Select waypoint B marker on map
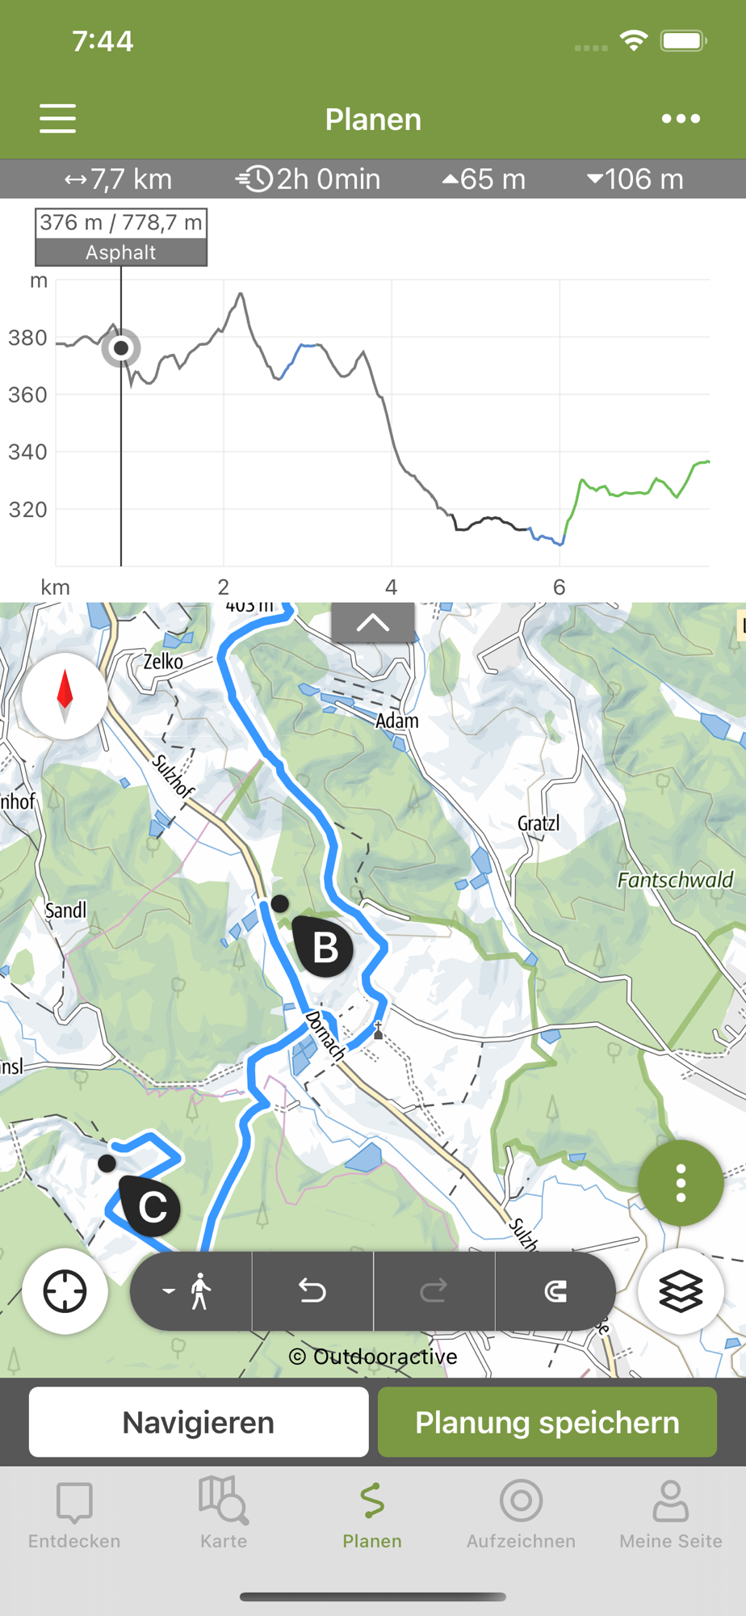 coord(324,946)
